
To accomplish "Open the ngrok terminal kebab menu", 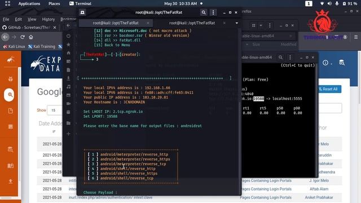I will tap(290, 58).
